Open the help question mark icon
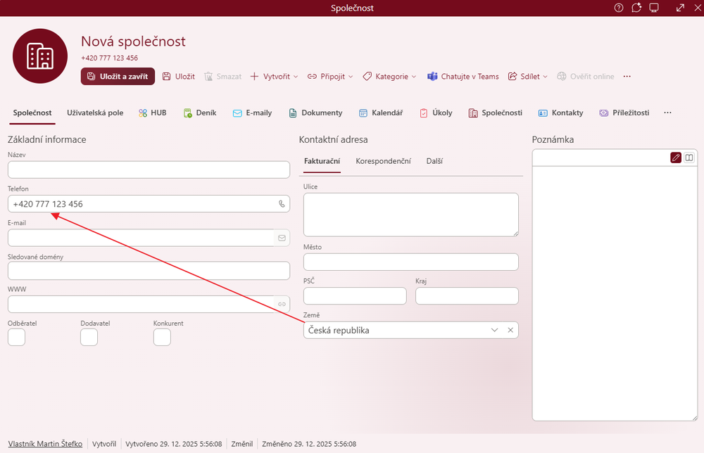Image resolution: width=704 pixels, height=453 pixels. click(619, 8)
